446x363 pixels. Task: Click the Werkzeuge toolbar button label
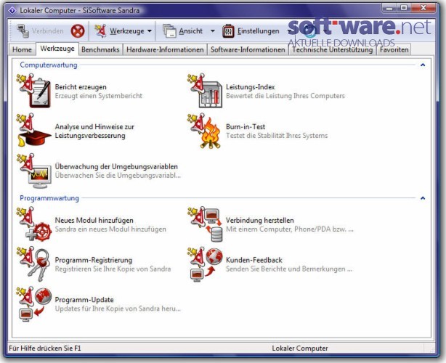127,30
